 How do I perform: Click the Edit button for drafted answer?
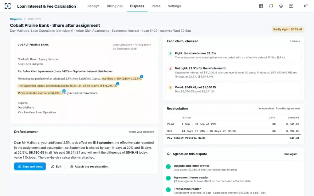tap(56, 166)
